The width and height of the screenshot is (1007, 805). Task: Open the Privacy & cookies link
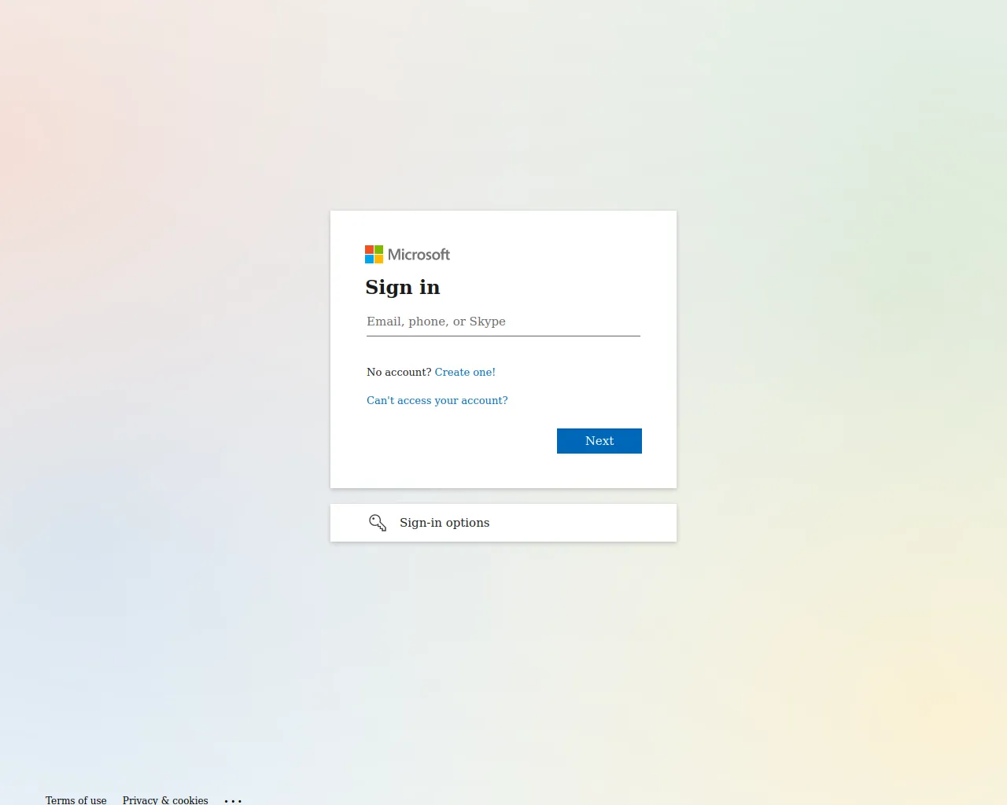coord(165,800)
